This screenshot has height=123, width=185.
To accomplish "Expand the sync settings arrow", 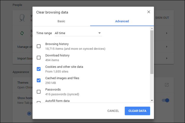I will coord(167,33).
